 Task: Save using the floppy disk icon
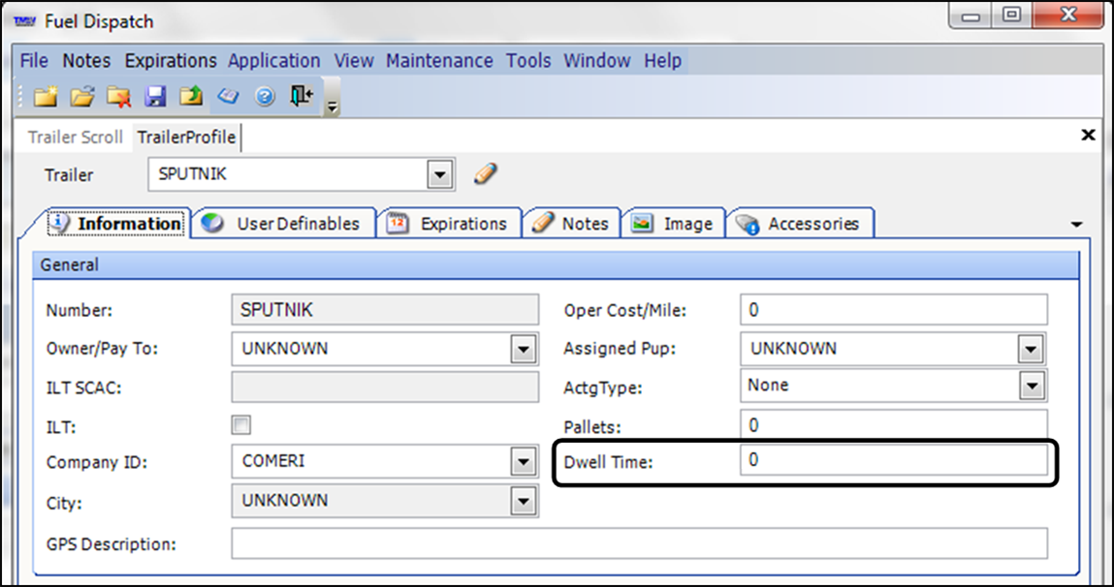155,97
